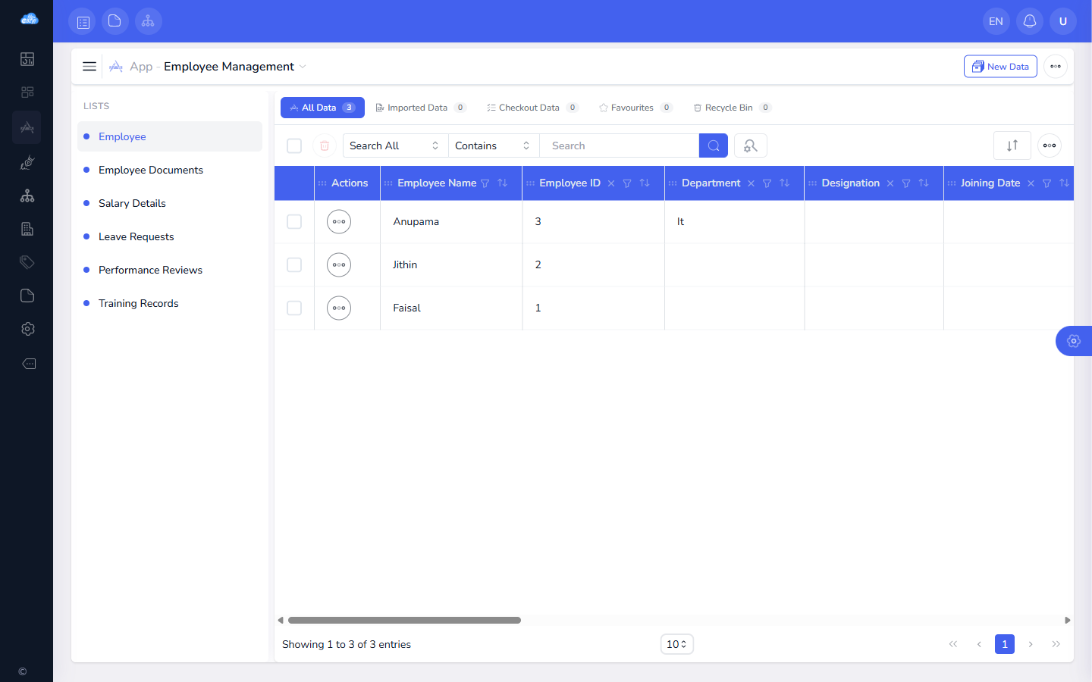Click the disabled delete trash icon
Viewport: 1092px width, 682px height.
(x=325, y=145)
